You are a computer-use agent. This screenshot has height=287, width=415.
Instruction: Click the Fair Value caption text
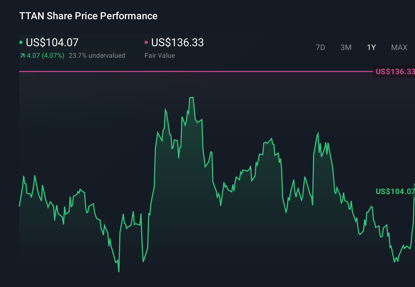[160, 56]
